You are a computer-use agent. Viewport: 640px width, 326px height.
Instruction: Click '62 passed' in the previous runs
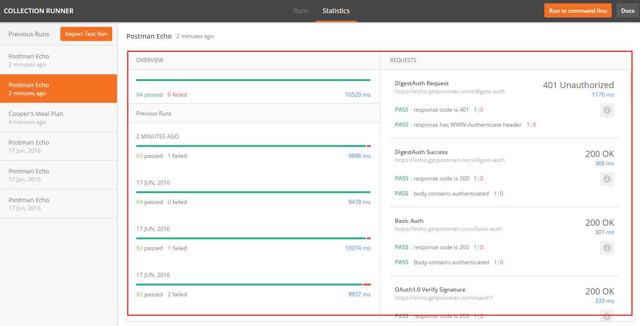tap(150, 294)
